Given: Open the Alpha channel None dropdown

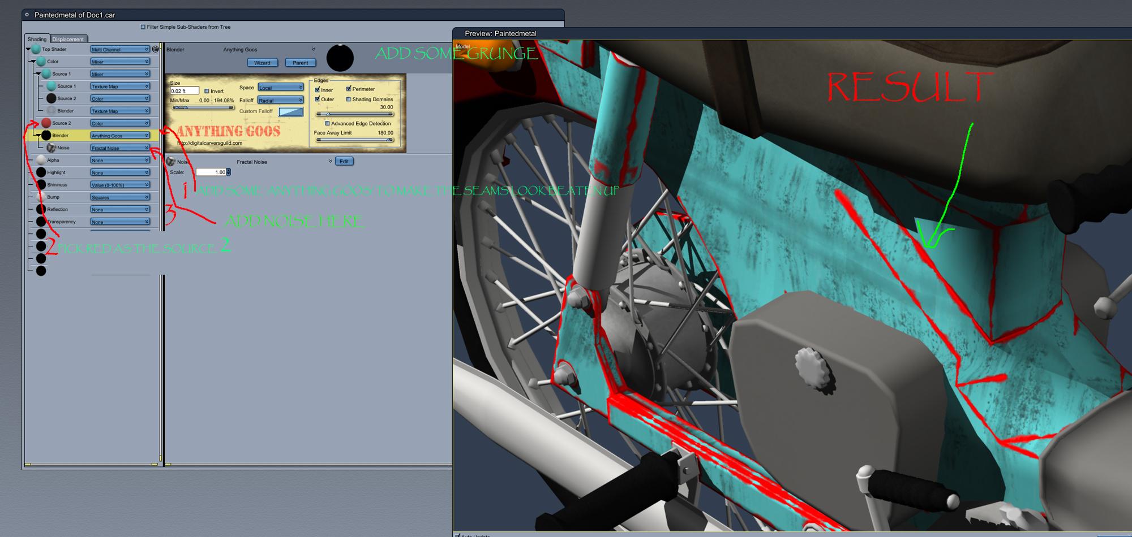Looking at the screenshot, I should [x=120, y=160].
